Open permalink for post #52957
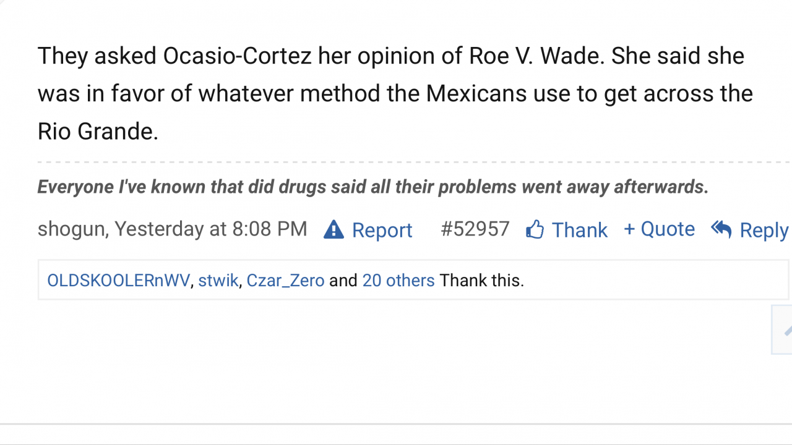Image resolution: width=792 pixels, height=445 pixels. pyautogui.click(x=475, y=229)
